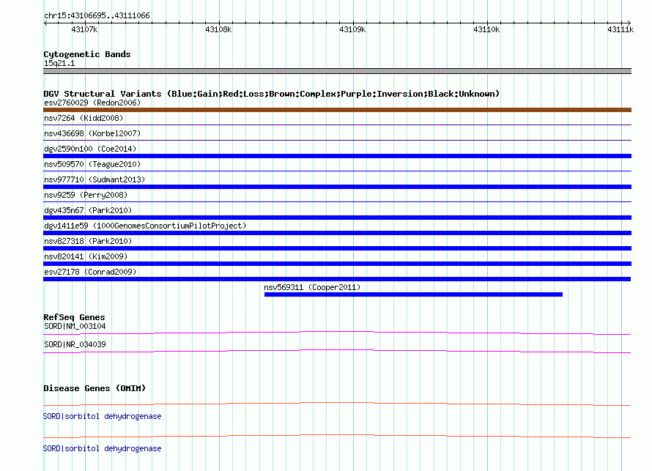
Task: Open the SORD|NM_003104 RefSeq gene
Action: coord(75,326)
